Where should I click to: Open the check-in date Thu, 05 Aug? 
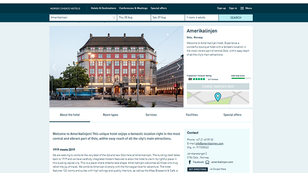point(133,18)
